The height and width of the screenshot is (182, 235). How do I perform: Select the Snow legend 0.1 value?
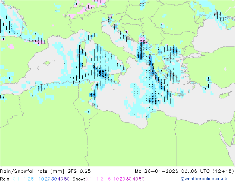pyautogui.click(x=89, y=179)
